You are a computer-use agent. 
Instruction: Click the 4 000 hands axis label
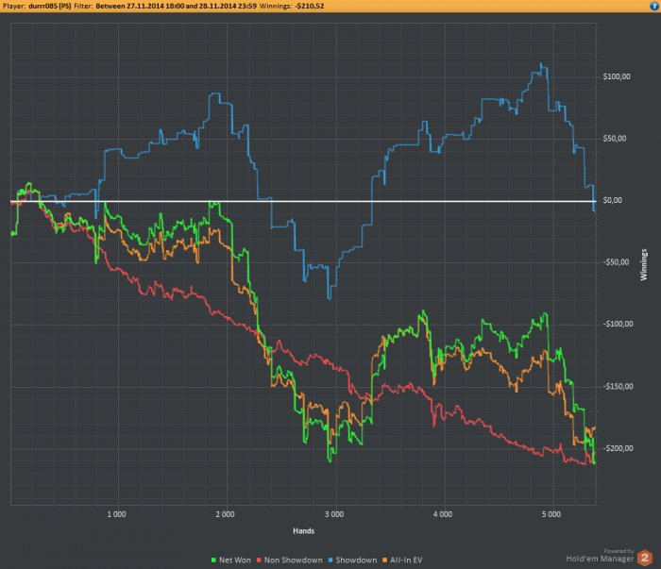pyautogui.click(x=443, y=514)
